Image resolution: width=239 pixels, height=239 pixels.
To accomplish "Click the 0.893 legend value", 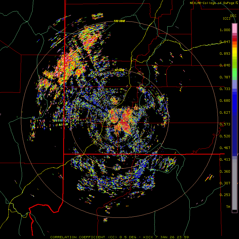I will [x=225, y=53].
